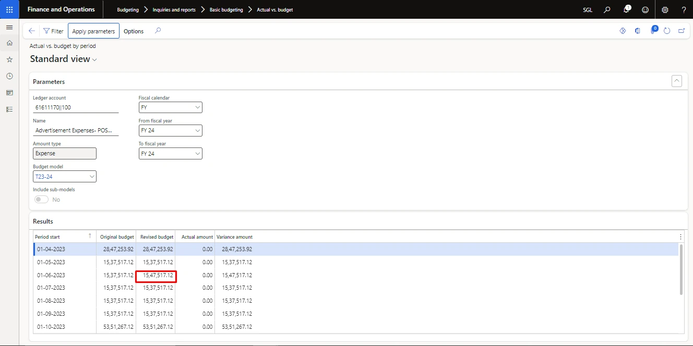Screen dimensions: 693x346
Task: Select the 01-07-2023 period row
Action: (x=355, y=288)
